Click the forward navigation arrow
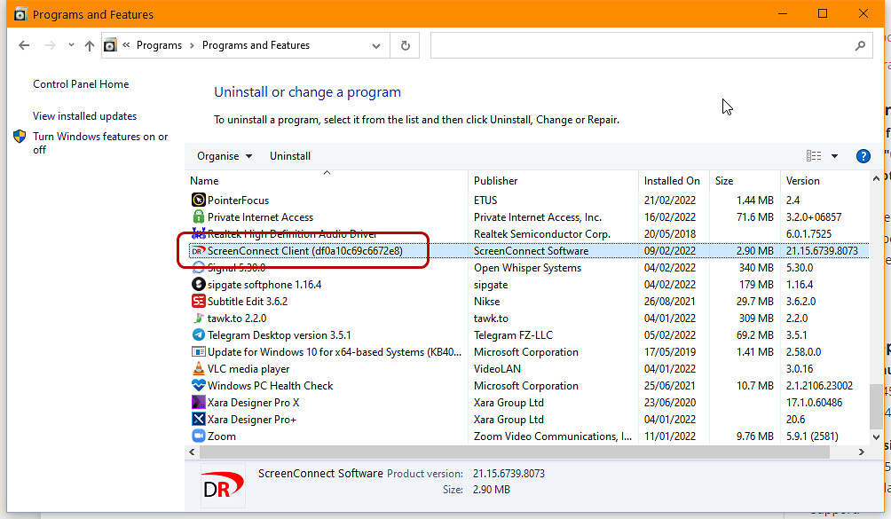Image resolution: width=891 pixels, height=519 pixels. point(50,45)
